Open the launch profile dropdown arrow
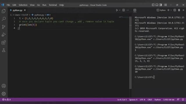The height and width of the screenshot is (104, 186). (171, 10)
